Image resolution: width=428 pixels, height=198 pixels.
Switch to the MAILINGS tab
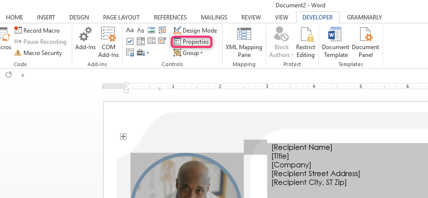(214, 18)
